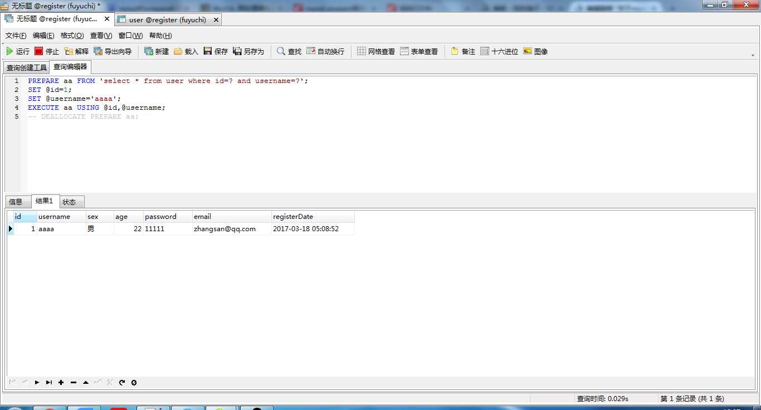
Task: Click line number 3 in the gutter
Action: [x=17, y=99]
